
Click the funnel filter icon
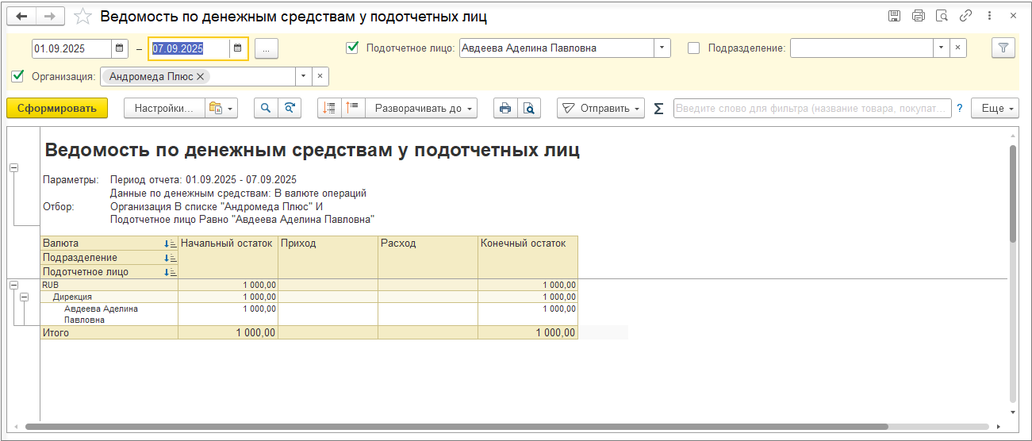[x=1003, y=48]
